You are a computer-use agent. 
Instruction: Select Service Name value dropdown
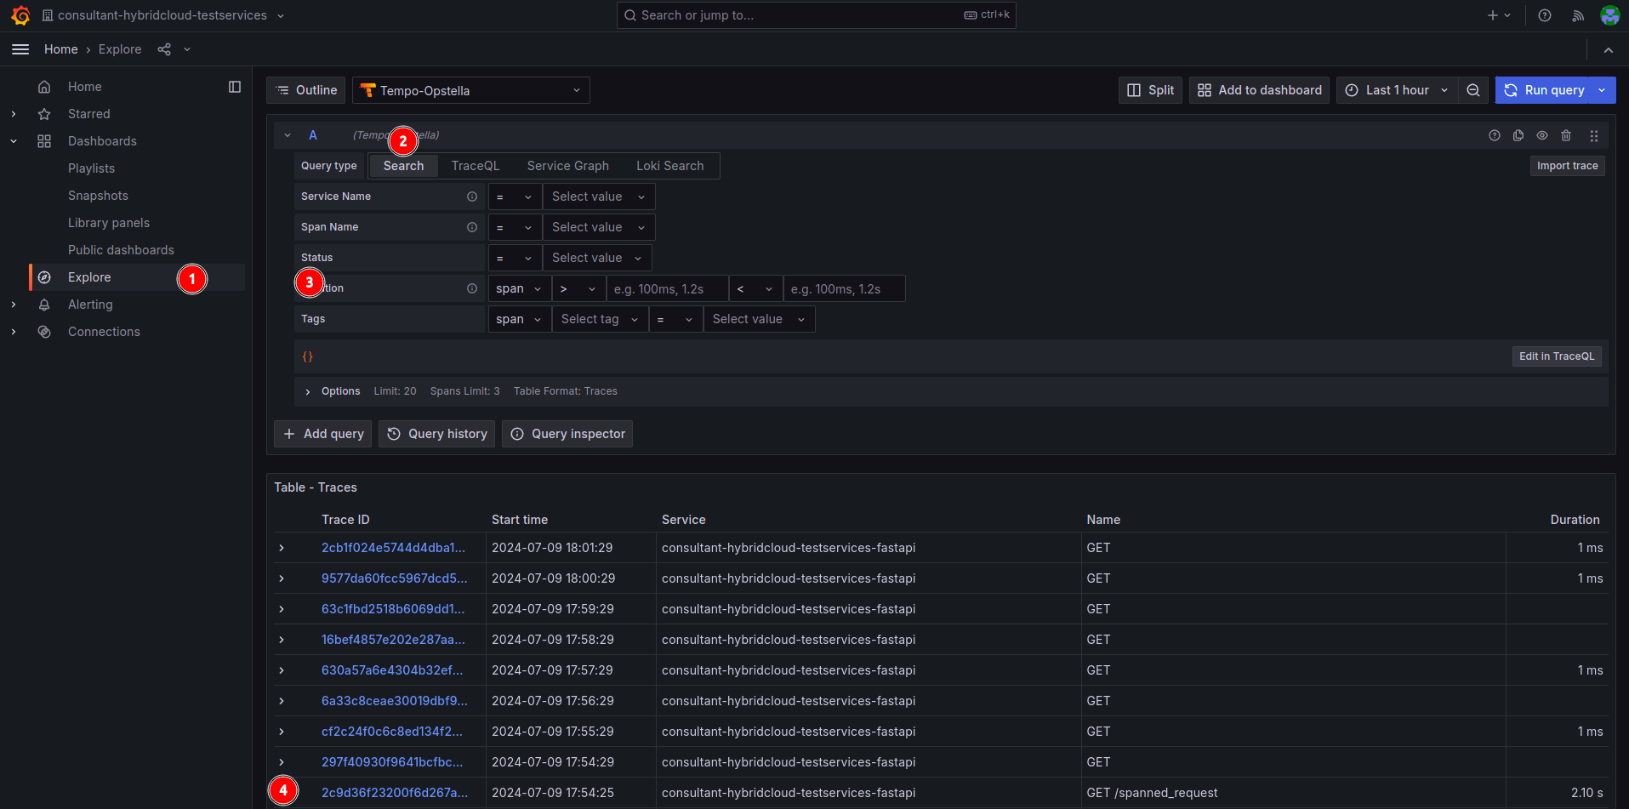(x=599, y=197)
